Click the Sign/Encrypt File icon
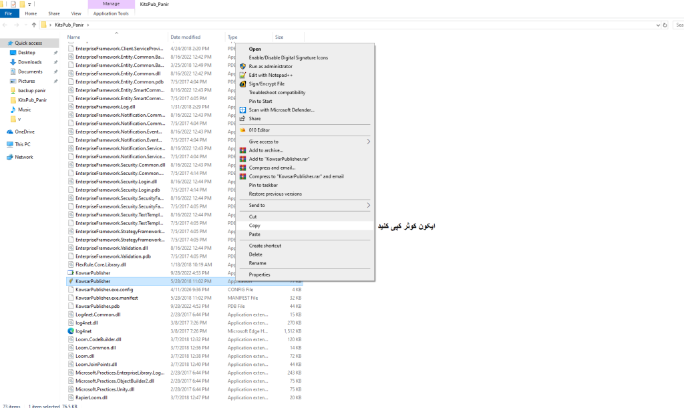Viewport: 684px width, 408px height. [x=242, y=83]
